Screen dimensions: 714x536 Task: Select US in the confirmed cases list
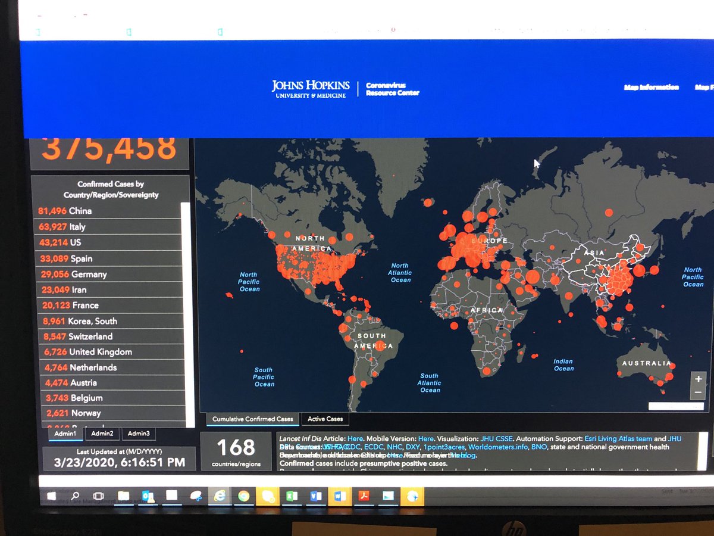(x=109, y=242)
